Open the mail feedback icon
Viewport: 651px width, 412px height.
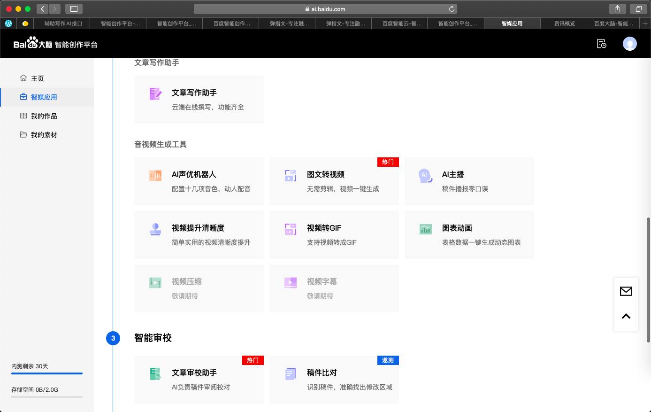(x=626, y=291)
